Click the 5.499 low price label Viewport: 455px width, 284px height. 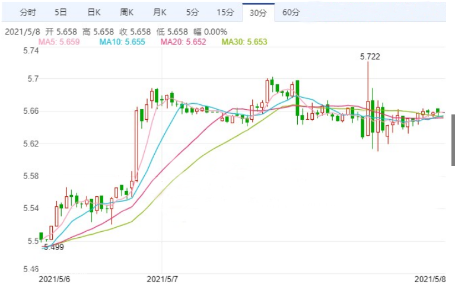tap(53, 247)
